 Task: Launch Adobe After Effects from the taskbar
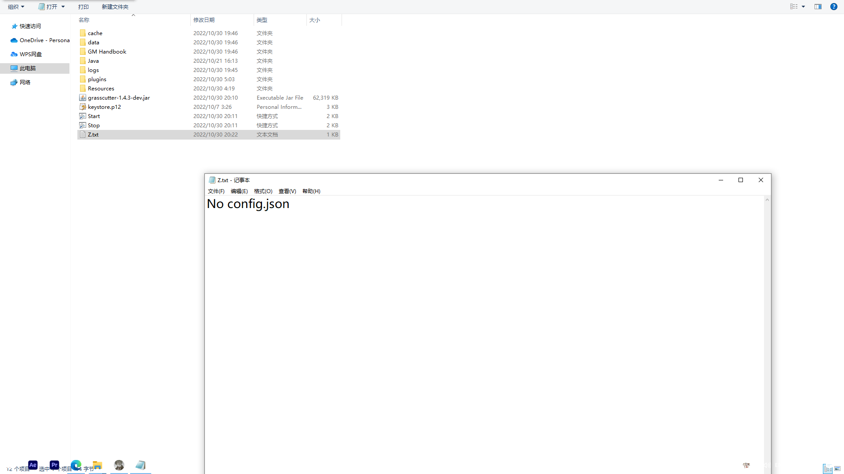(33, 465)
